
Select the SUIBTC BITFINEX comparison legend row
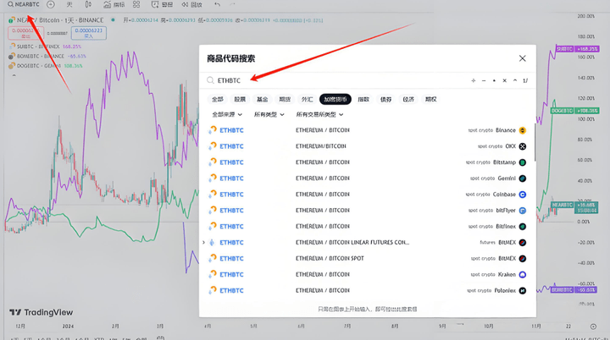[x=46, y=47]
